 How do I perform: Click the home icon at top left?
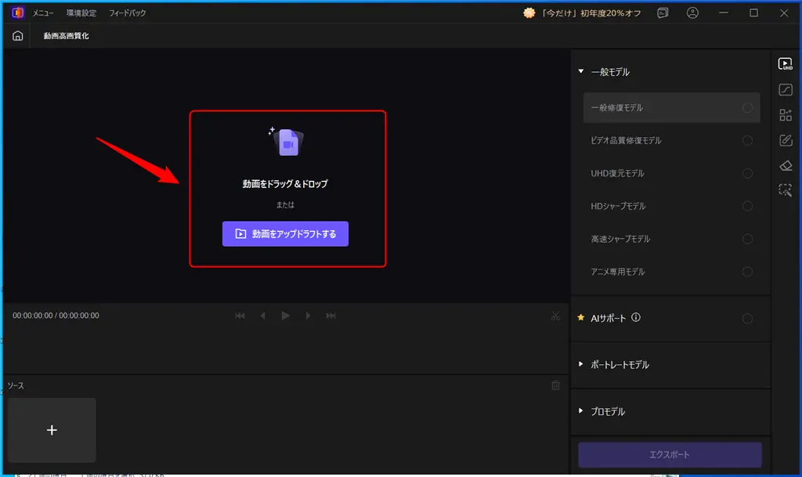17,35
